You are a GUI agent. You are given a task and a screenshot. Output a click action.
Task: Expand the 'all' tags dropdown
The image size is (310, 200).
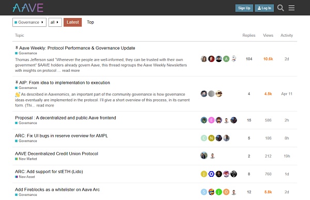[x=55, y=22]
